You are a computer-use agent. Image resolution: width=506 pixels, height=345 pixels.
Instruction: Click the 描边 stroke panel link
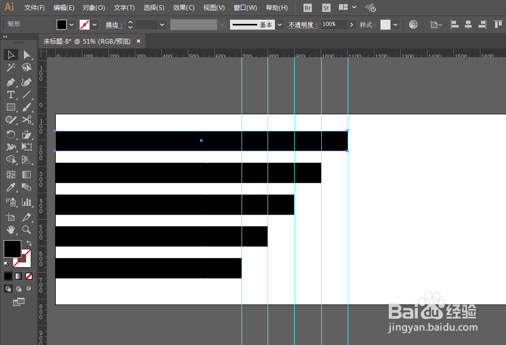click(x=114, y=25)
